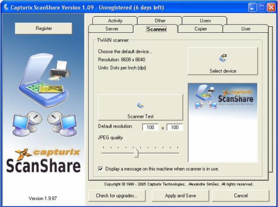Open the Other tab
The image size is (278, 207).
coord(160,20)
